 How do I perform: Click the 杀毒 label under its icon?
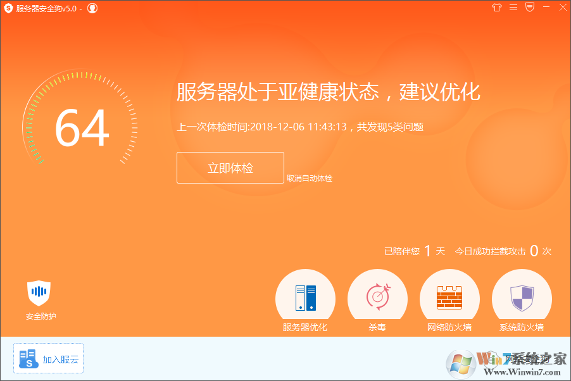click(x=377, y=328)
